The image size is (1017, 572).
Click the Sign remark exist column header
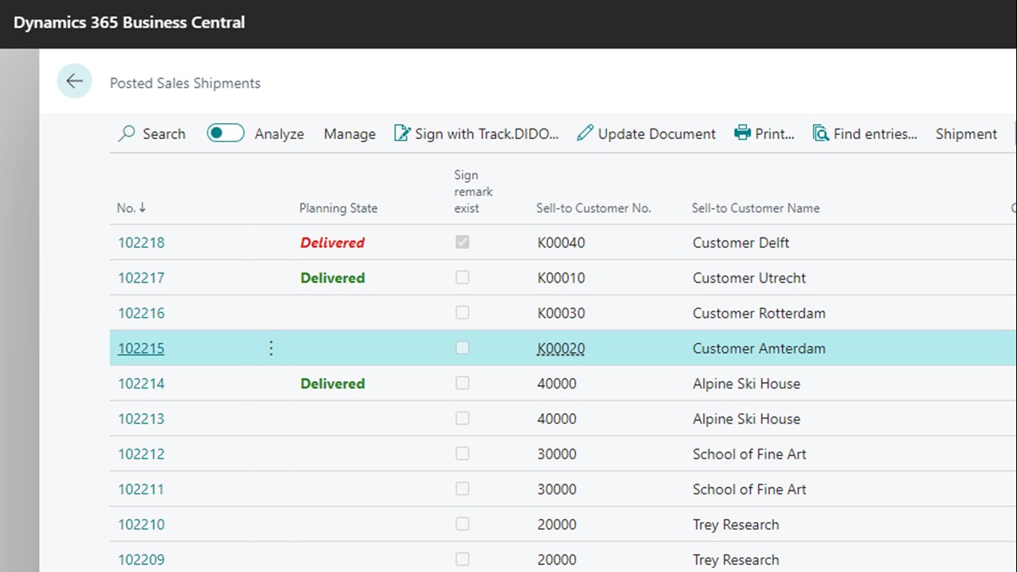click(474, 191)
